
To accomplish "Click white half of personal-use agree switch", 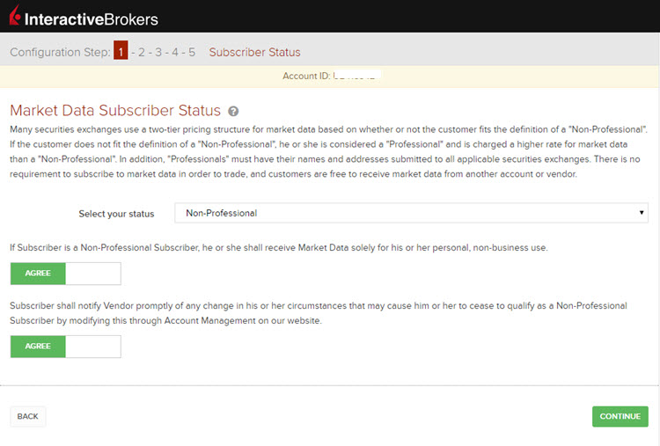I will tap(92, 274).
